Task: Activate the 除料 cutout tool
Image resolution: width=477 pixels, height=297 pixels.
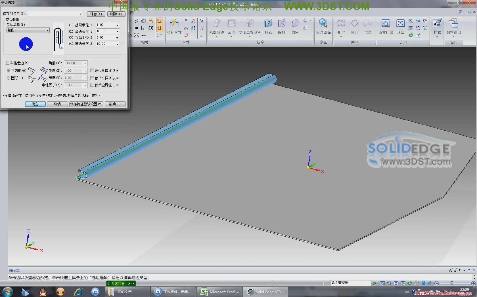Action: click(x=282, y=26)
